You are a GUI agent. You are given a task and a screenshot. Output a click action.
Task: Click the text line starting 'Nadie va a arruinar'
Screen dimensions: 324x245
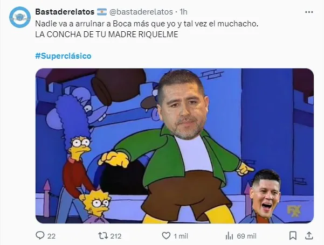pos(147,24)
